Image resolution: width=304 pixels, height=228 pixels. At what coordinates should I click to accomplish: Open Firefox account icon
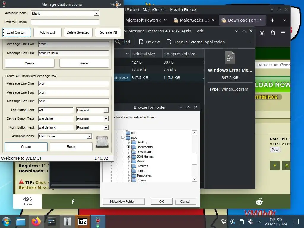point(262,33)
